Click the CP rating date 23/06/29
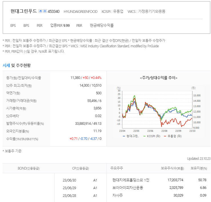This screenshot has height=202, width=211. pos(69,188)
